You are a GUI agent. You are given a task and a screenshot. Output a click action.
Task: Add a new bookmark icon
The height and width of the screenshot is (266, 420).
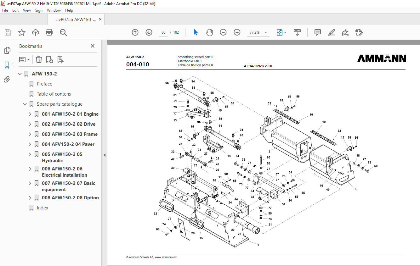tap(49, 59)
